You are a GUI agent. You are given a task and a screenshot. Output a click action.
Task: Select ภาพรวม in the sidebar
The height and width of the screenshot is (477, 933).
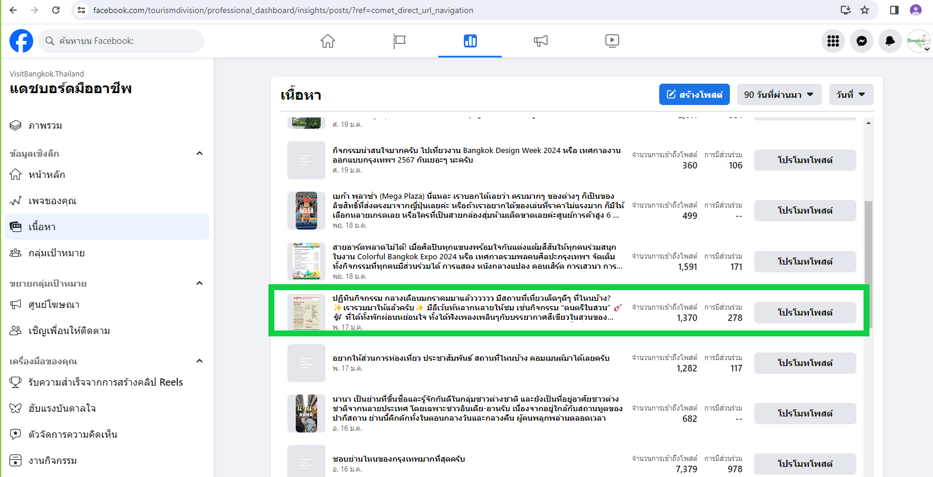(x=46, y=126)
